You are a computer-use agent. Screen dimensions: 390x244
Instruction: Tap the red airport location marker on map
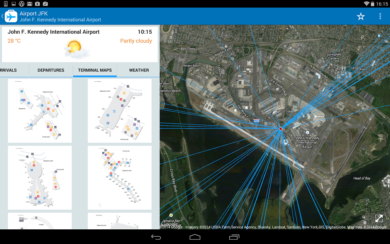click(x=281, y=129)
